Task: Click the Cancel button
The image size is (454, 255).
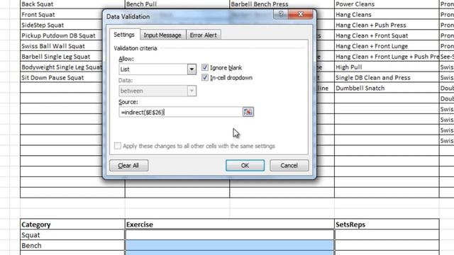Action: (x=289, y=165)
